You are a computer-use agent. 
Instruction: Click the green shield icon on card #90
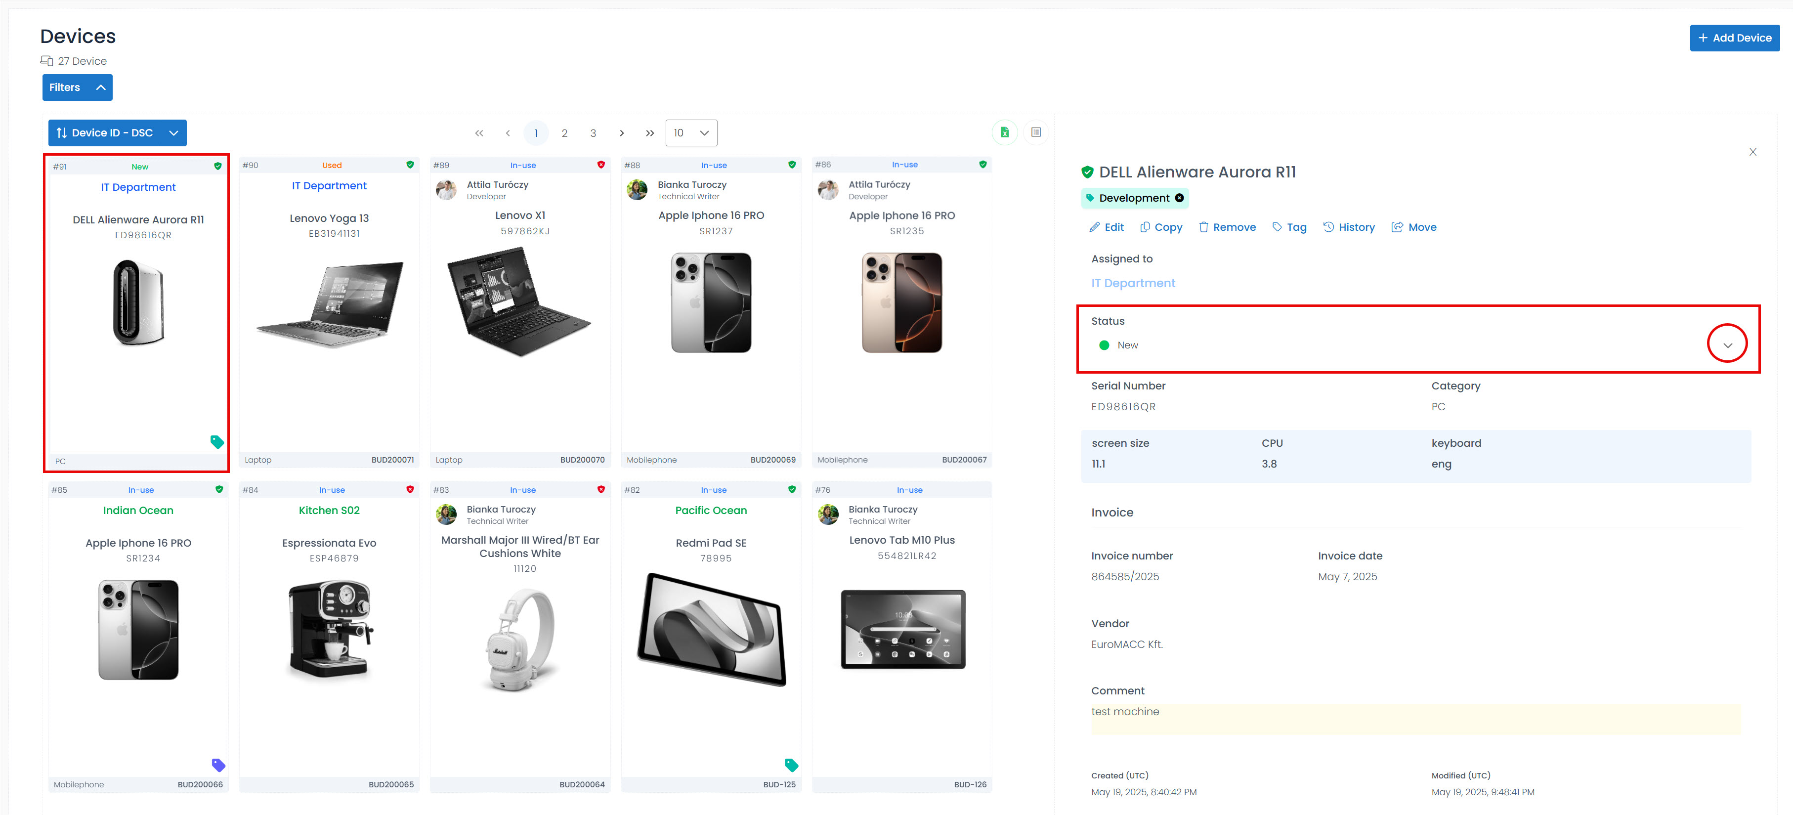tap(410, 165)
